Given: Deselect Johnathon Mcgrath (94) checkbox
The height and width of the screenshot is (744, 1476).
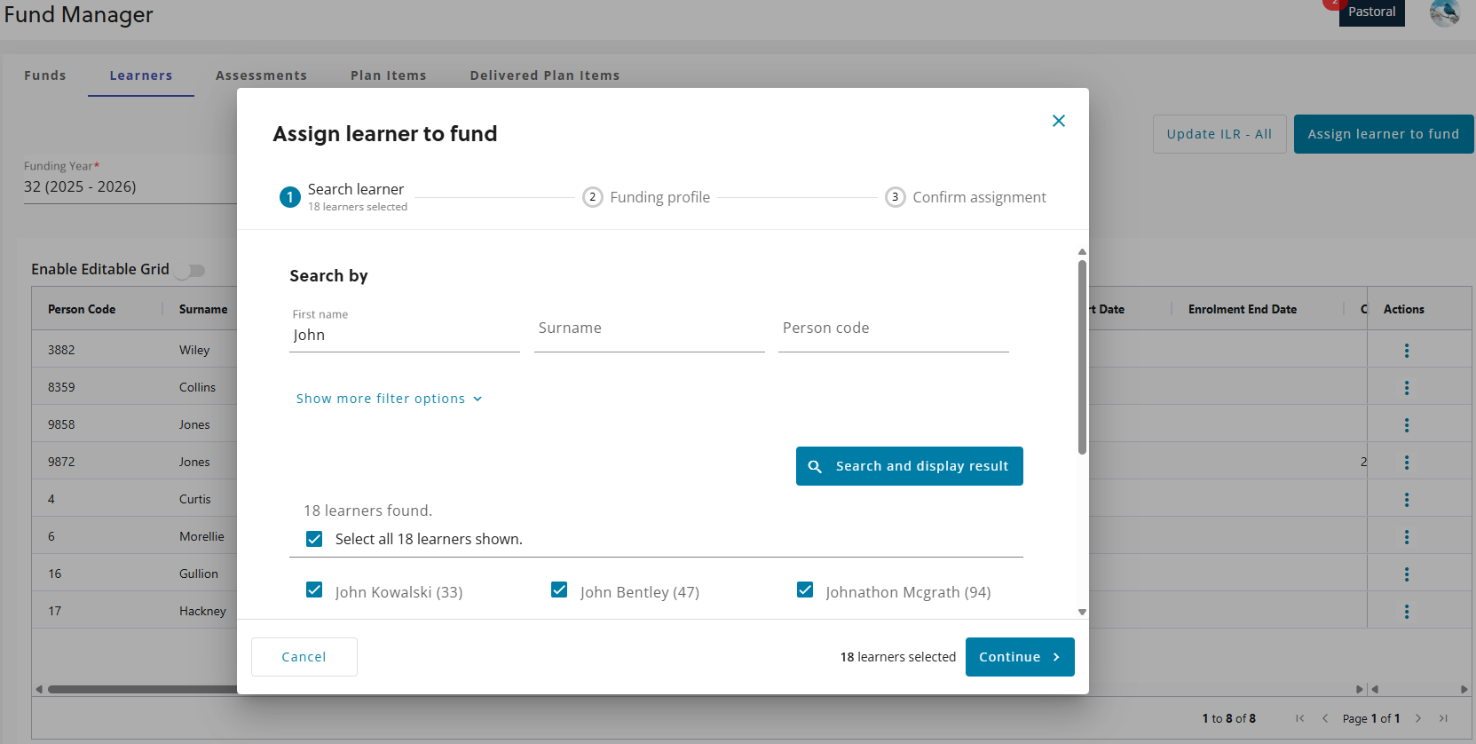Looking at the screenshot, I should coord(805,590).
